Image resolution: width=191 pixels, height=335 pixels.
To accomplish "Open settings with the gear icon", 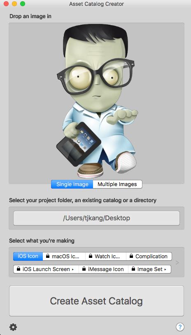I will pos(13,327).
